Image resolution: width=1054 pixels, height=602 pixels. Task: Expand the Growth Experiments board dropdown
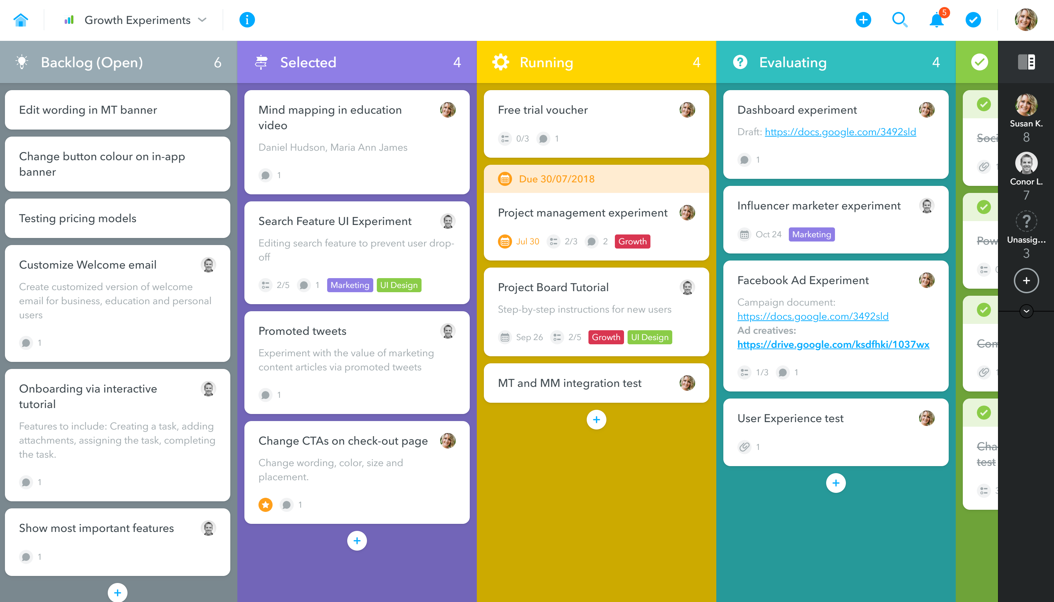(200, 19)
